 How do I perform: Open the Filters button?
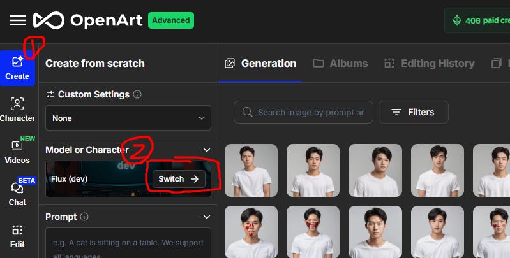[413, 112]
